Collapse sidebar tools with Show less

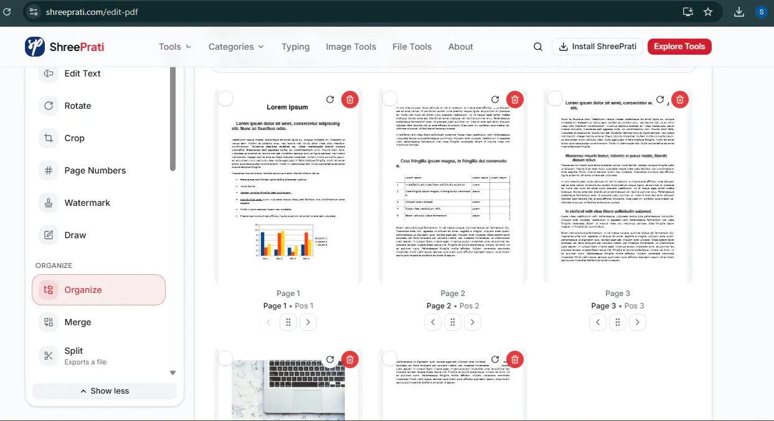(105, 391)
